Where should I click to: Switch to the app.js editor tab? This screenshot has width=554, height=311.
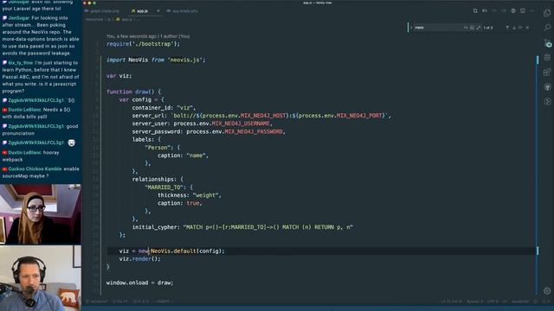coord(142,11)
